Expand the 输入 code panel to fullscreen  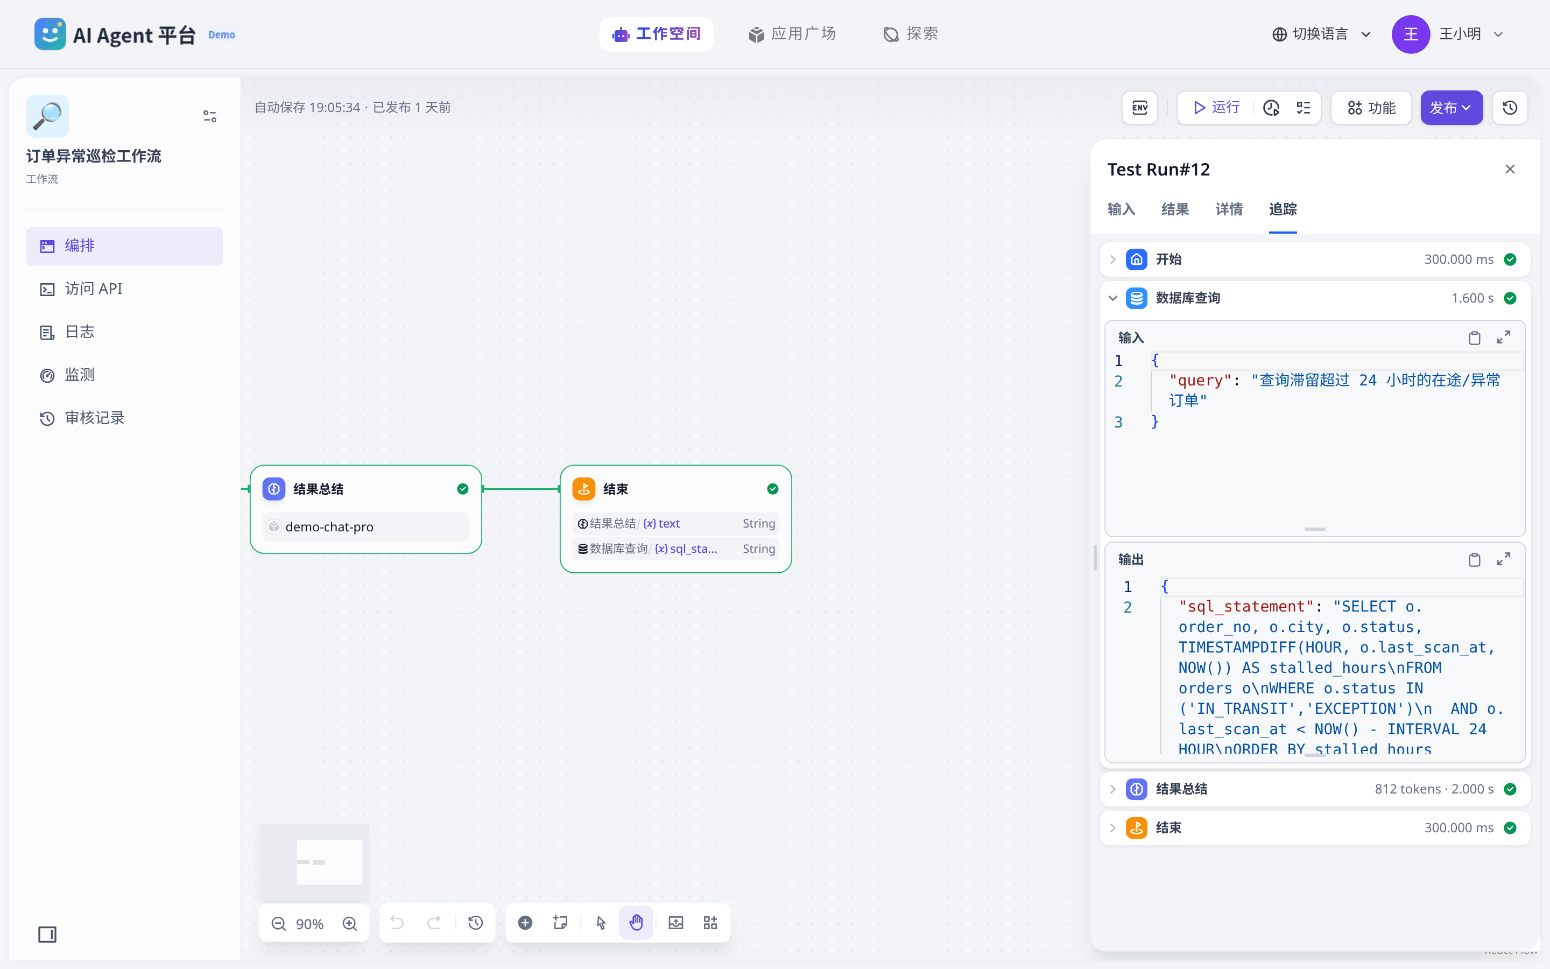1503,338
